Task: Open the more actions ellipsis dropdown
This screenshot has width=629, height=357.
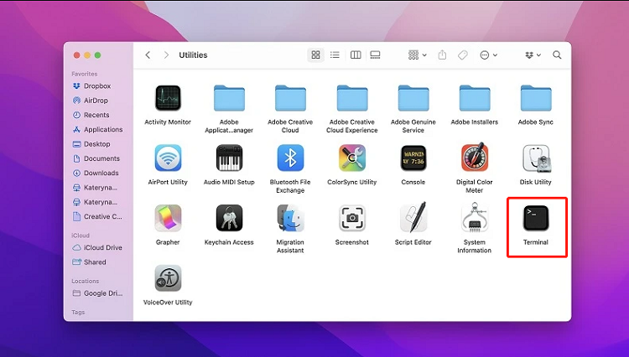Action: 488,55
